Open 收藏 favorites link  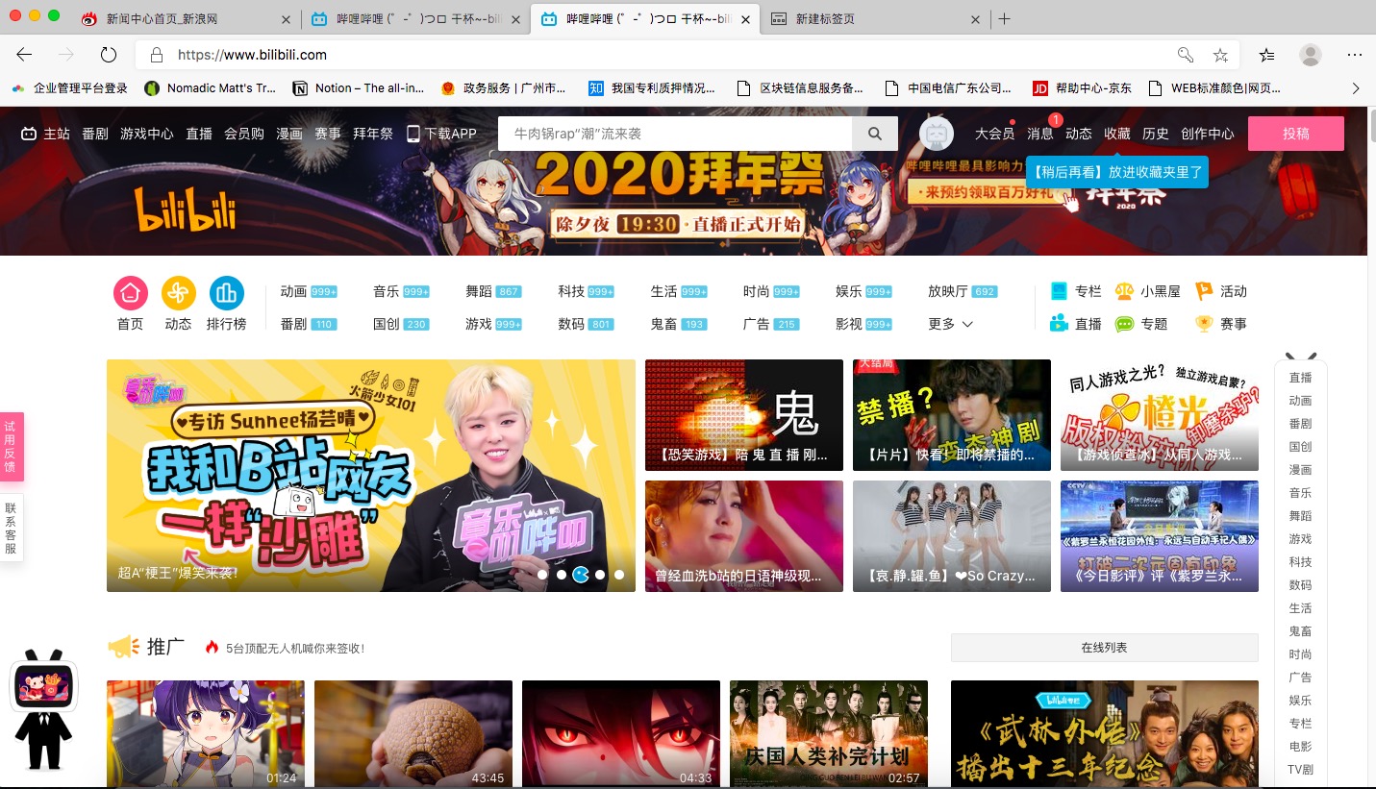(1117, 134)
